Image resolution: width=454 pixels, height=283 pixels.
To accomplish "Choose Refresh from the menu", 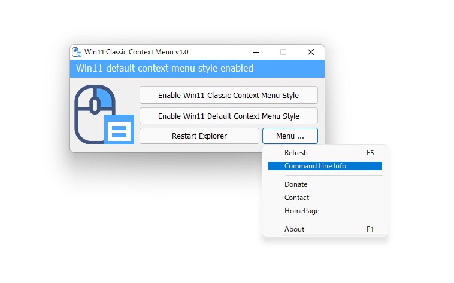I will 325,153.
